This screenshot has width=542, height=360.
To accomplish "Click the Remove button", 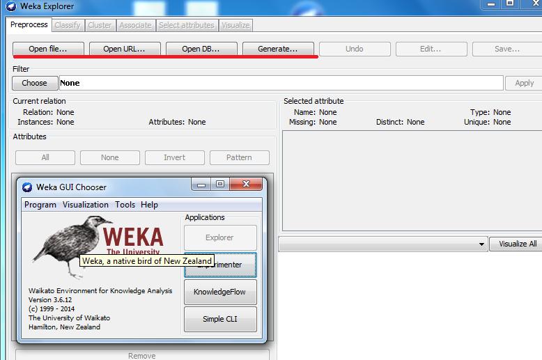I will (x=142, y=355).
